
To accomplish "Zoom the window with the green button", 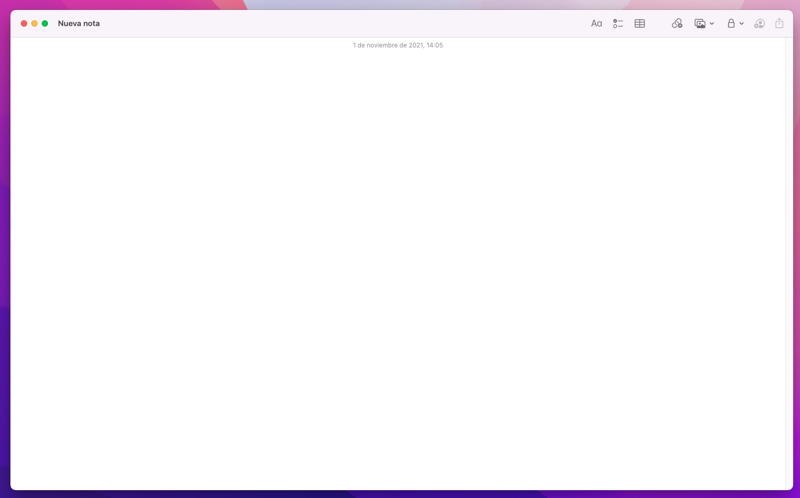I will pos(45,23).
